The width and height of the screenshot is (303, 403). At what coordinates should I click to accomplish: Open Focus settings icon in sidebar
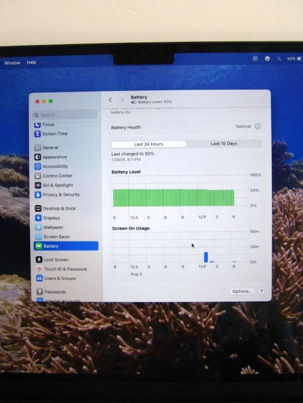click(37, 125)
